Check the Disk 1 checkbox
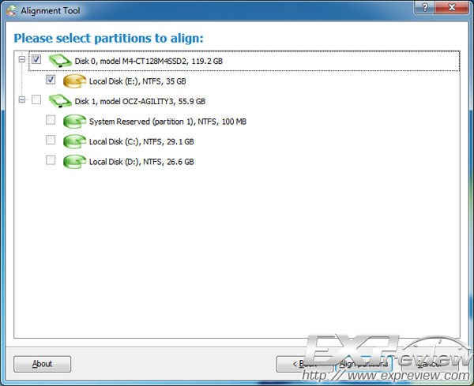 coord(36,99)
